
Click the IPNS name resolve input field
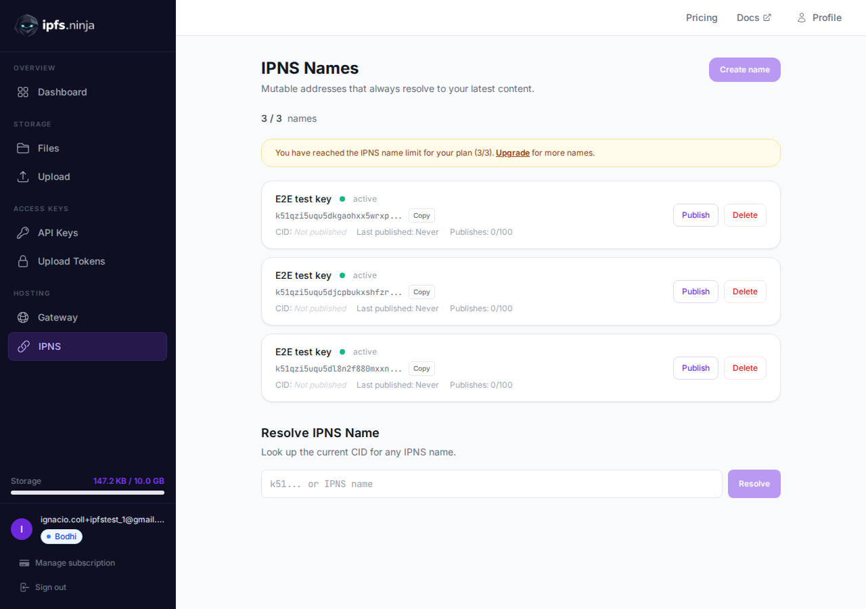point(491,484)
